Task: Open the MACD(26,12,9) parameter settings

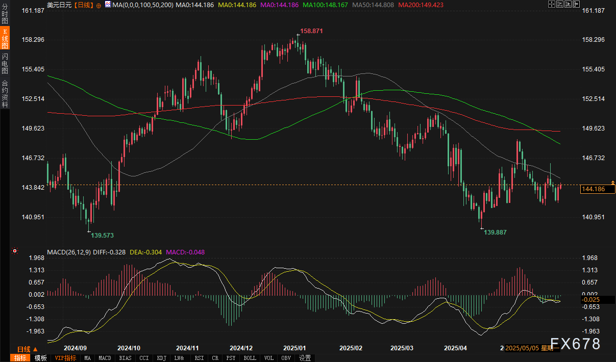Action: pyautogui.click(x=69, y=252)
